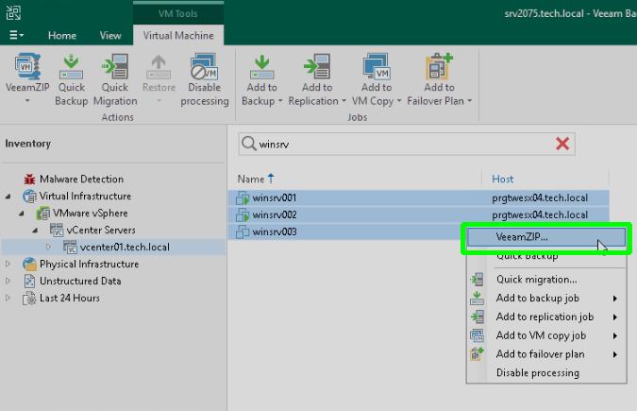Open Add to VM copy job submenu
This screenshot has height=411, width=637.
[546, 335]
